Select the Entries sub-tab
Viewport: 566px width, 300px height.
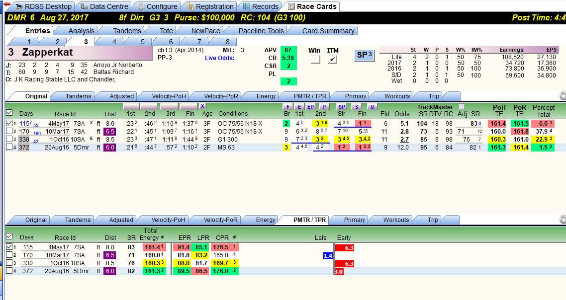point(37,31)
